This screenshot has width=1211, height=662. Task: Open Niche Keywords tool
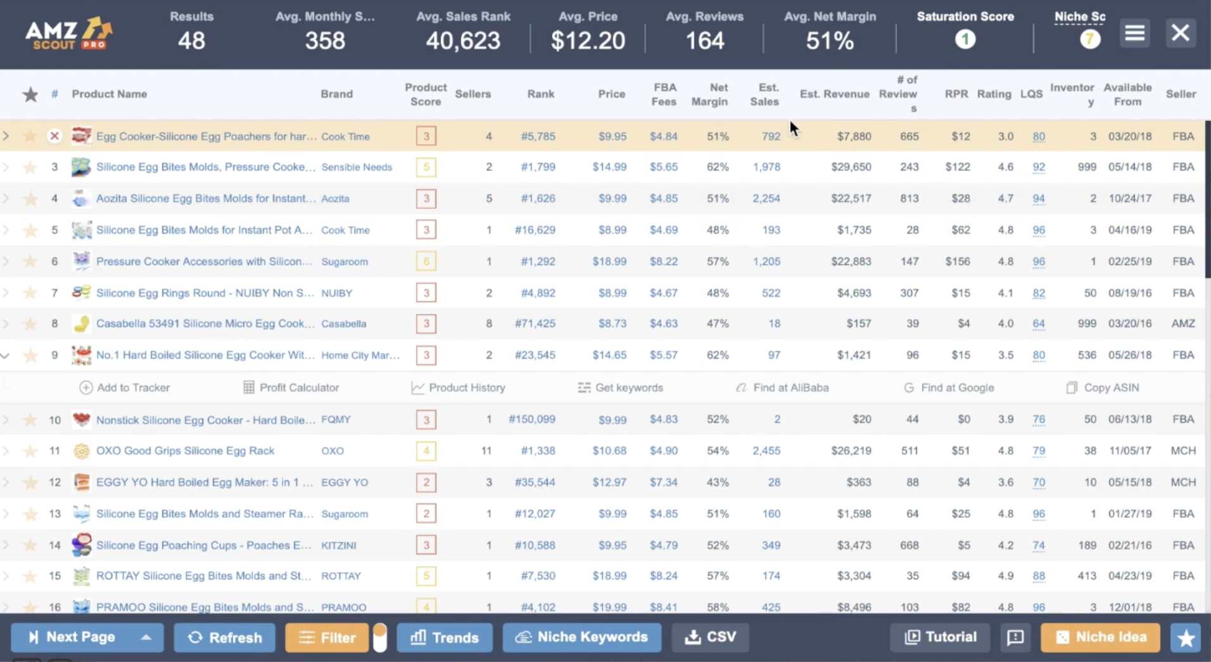pos(581,637)
